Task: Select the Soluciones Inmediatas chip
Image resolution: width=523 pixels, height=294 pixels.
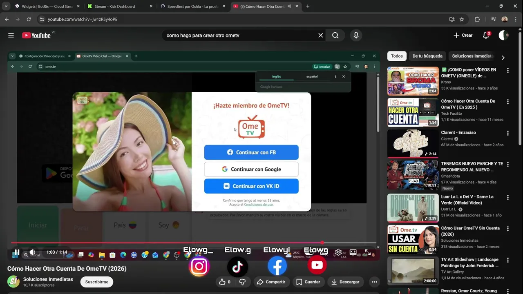Action: click(x=473, y=56)
